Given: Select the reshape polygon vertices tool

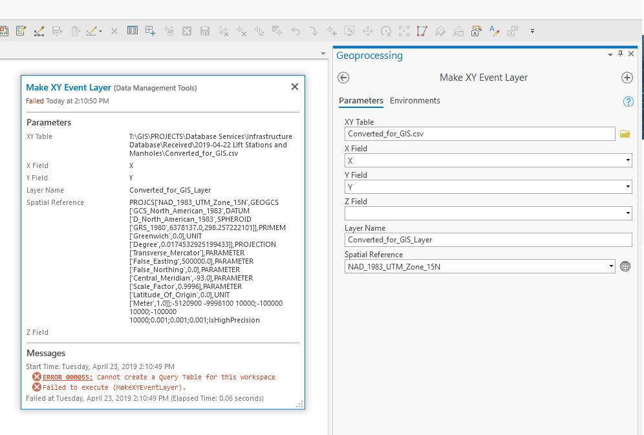Looking at the screenshot, I should (x=422, y=31).
